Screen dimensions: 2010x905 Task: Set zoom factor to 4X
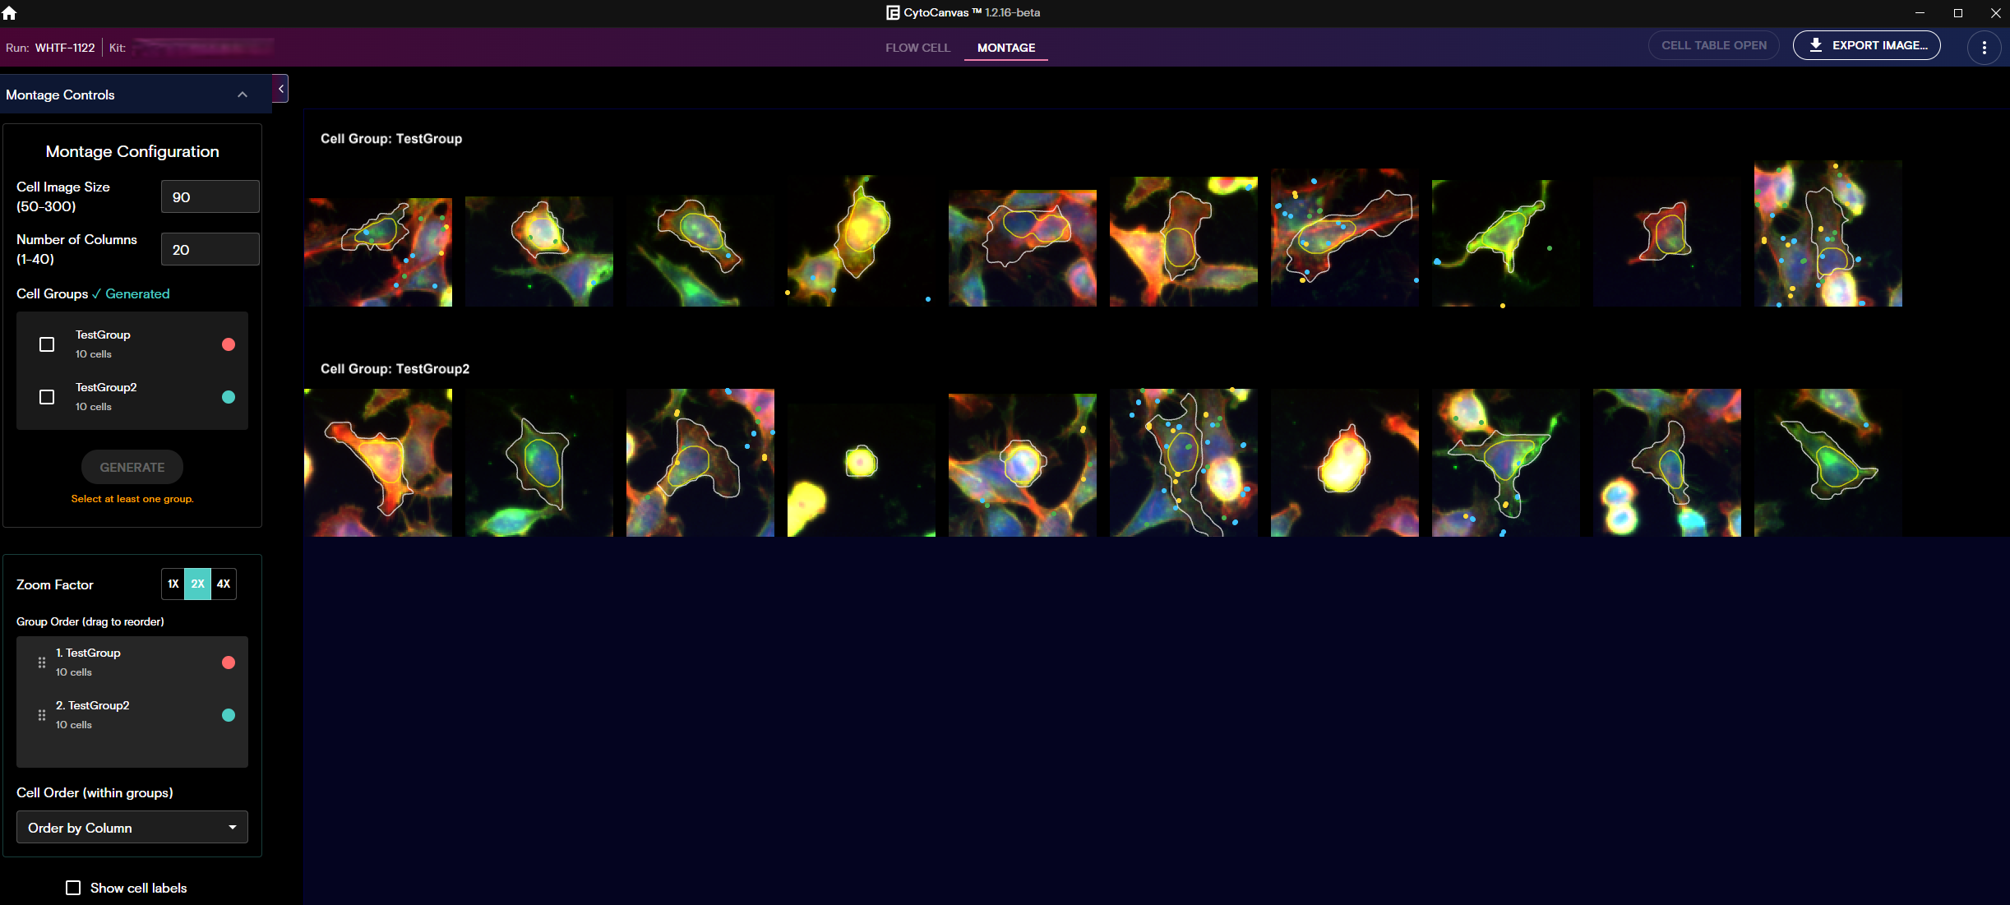[224, 584]
